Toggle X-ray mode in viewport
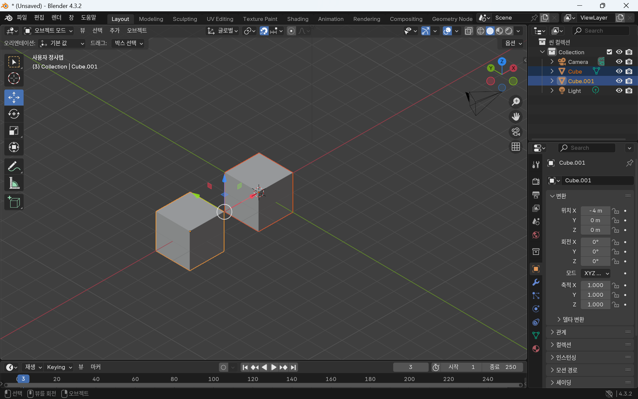This screenshot has height=399, width=638. [x=468, y=31]
